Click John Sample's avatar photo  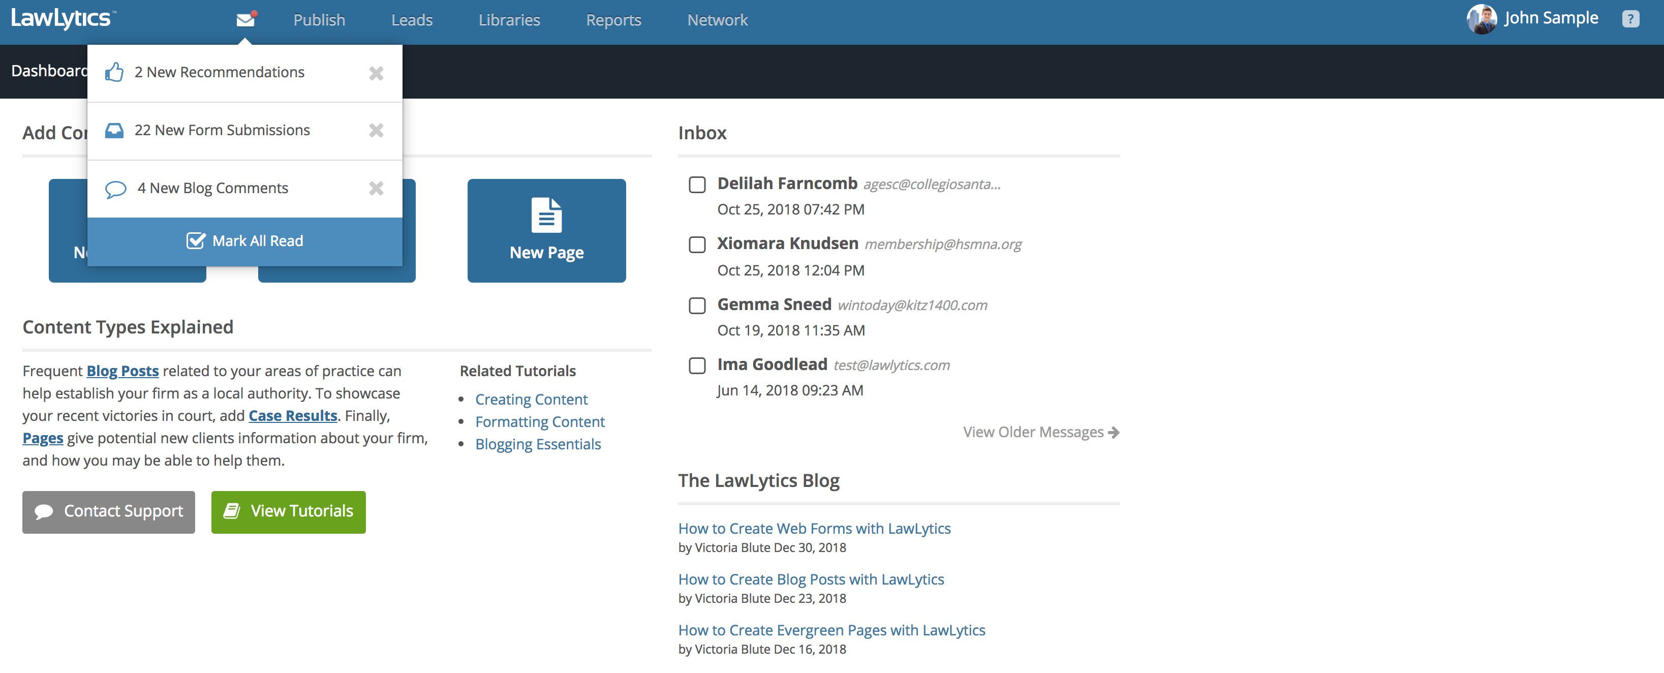(x=1481, y=19)
